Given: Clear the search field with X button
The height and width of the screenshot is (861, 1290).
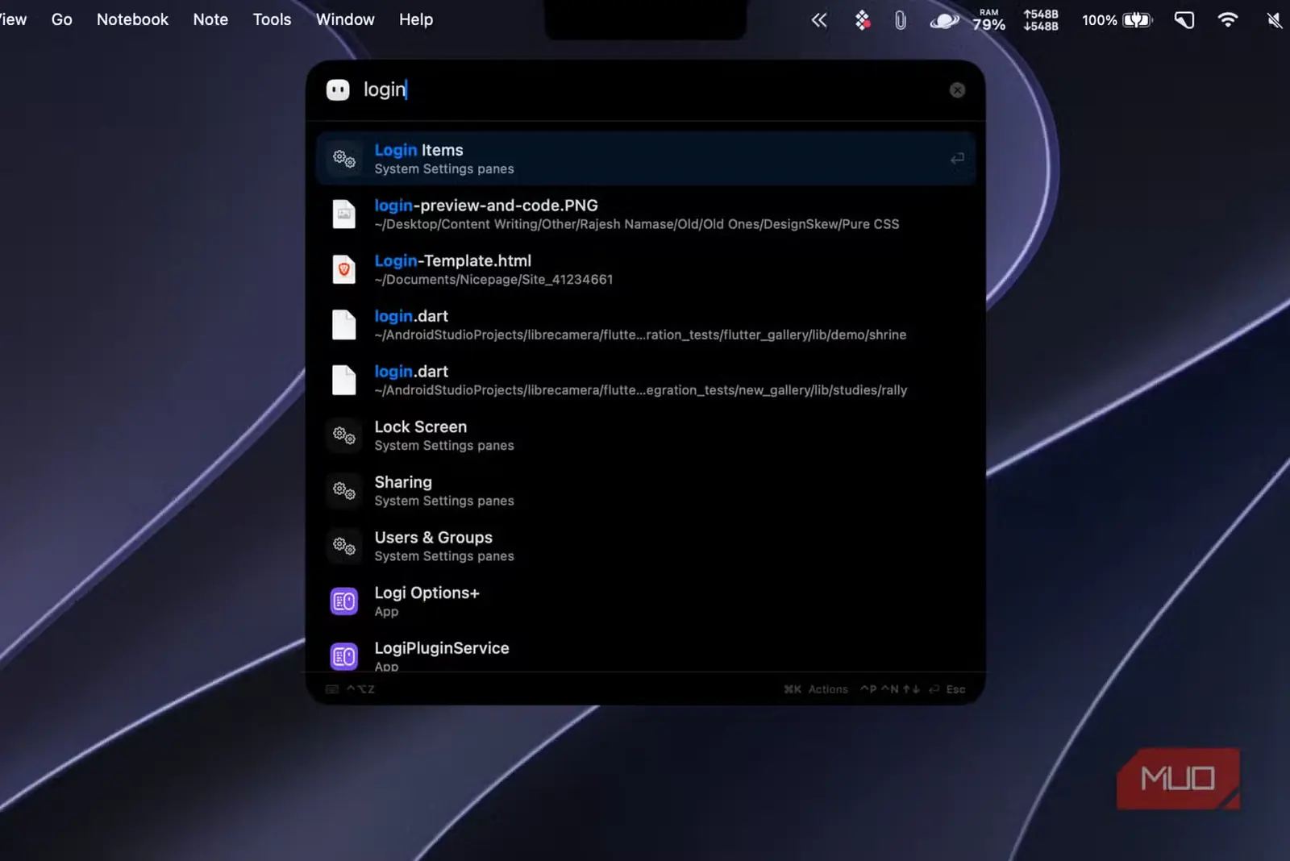Looking at the screenshot, I should (x=957, y=90).
